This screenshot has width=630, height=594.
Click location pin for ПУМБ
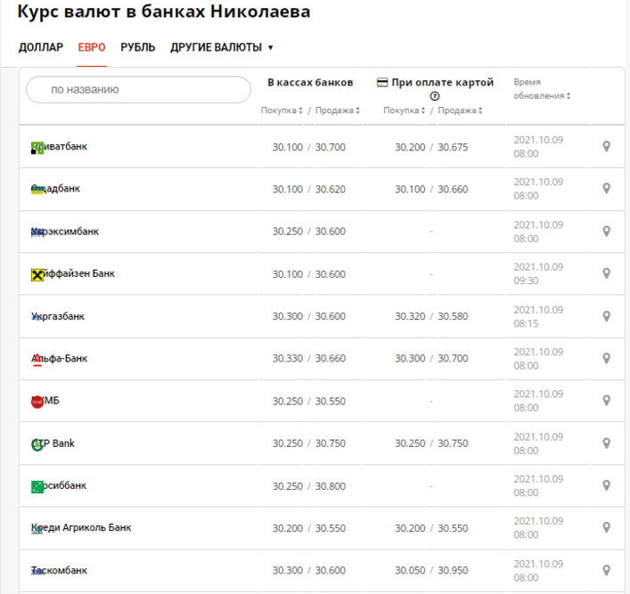606,401
